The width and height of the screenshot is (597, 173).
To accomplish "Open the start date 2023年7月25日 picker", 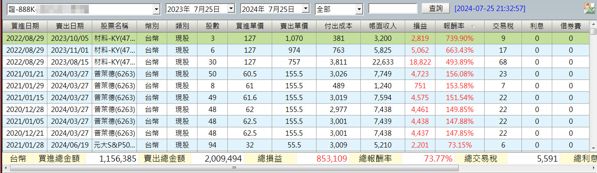I will (x=231, y=9).
